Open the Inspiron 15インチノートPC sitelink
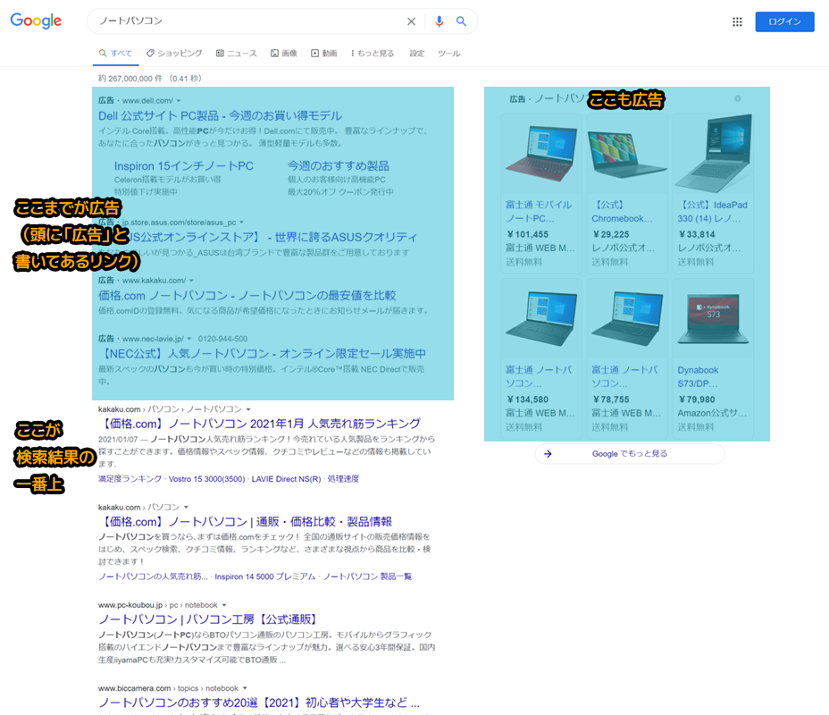The width and height of the screenshot is (829, 715). [x=183, y=166]
